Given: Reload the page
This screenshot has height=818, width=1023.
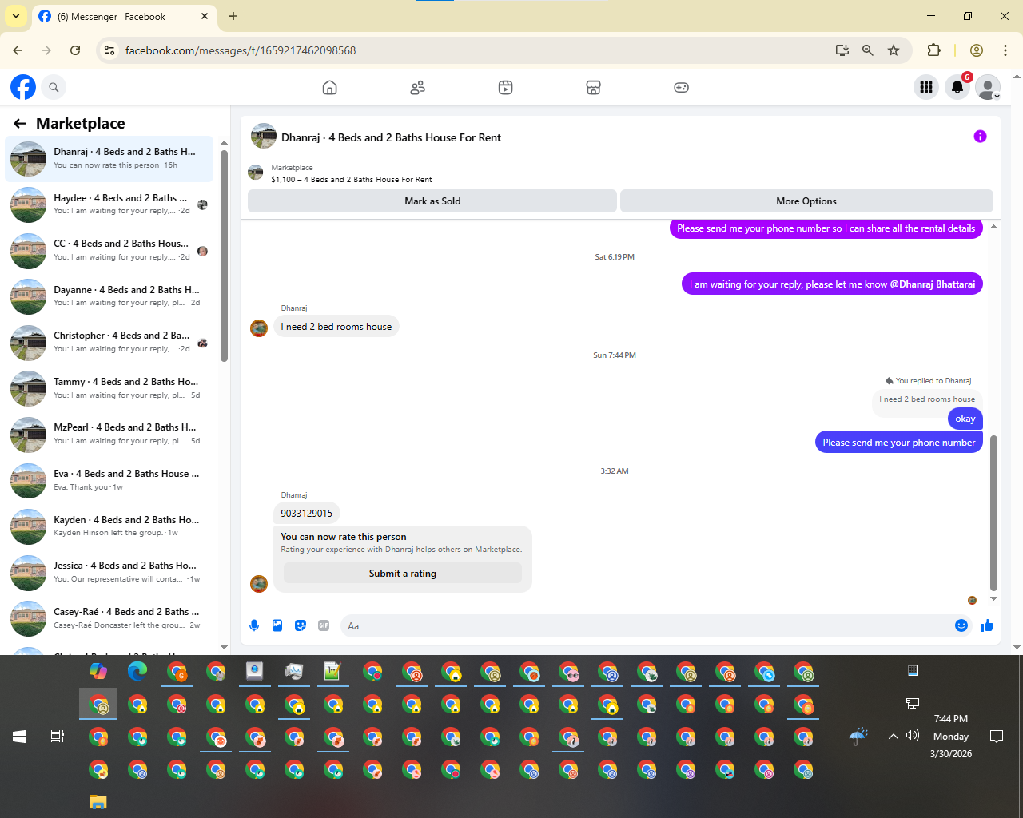Looking at the screenshot, I should [x=75, y=50].
